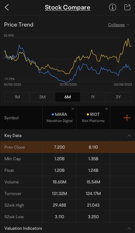Open Marathon Digital symbol column
The image size is (135, 233).
[59, 117]
